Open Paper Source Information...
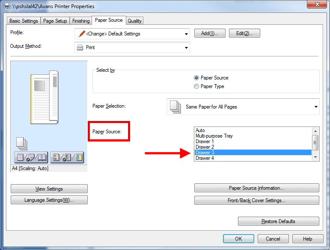The width and height of the screenshot is (330, 250). click(x=256, y=188)
